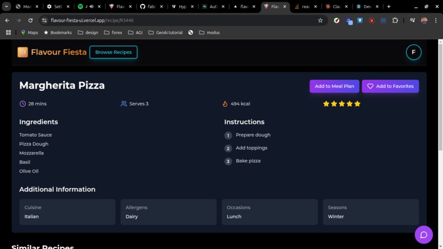Open Browse Recipes page
Screen dimensions: 443x249
point(113,52)
